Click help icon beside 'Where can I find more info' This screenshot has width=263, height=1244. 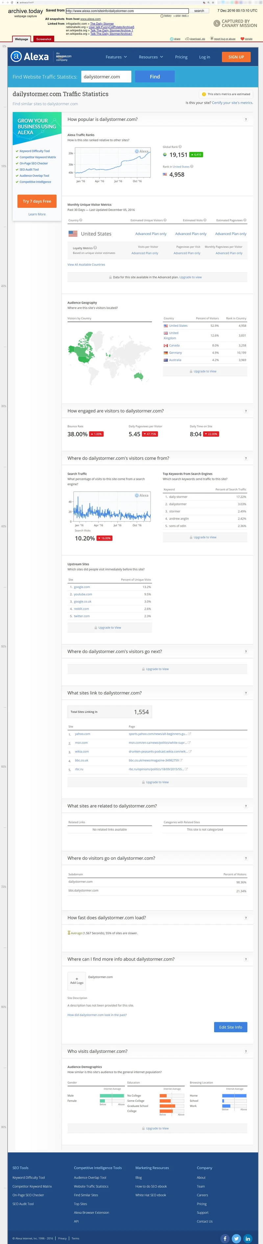click(246, 959)
